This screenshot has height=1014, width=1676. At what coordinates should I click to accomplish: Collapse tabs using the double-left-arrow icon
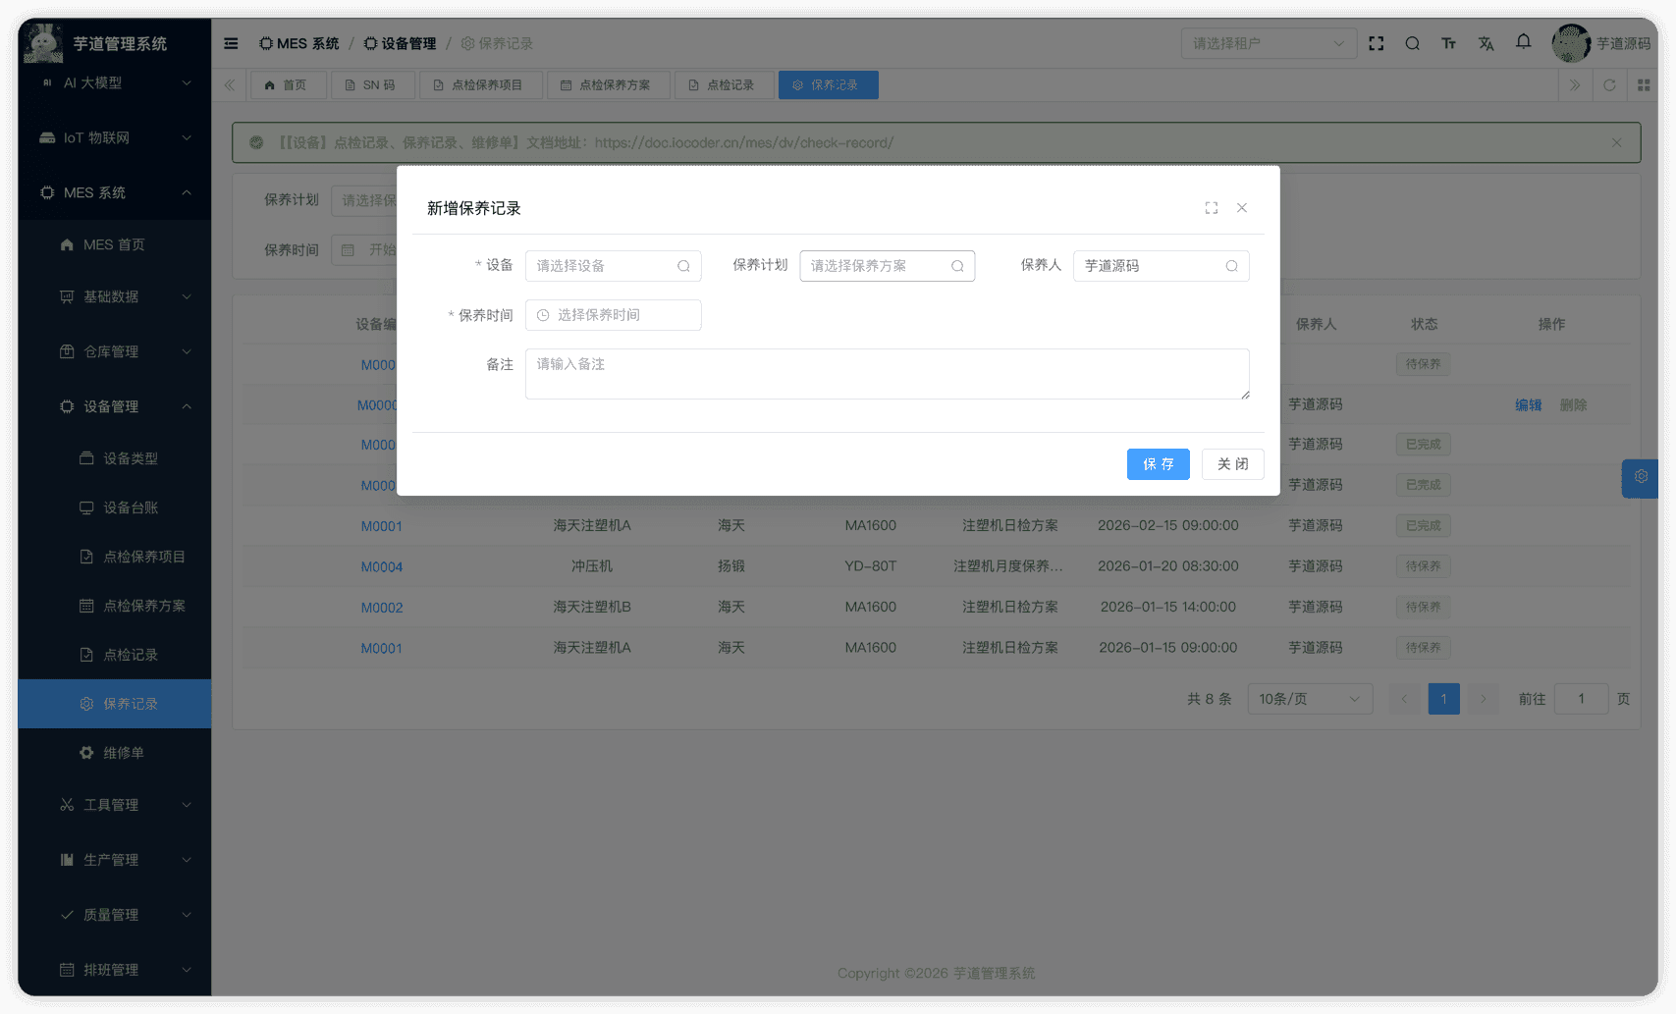(228, 84)
